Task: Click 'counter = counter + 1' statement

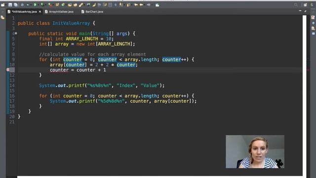Action: tap(78, 70)
